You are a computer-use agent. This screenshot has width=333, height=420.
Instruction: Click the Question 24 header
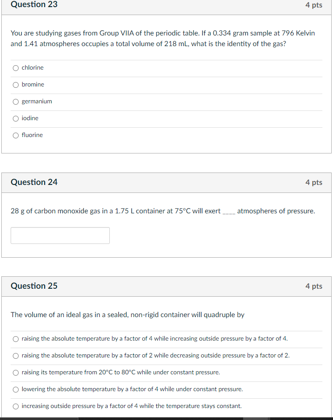point(34,182)
